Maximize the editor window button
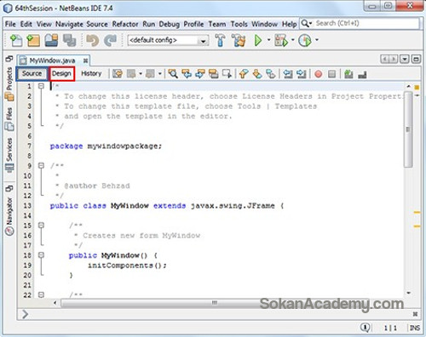 pos(416,60)
